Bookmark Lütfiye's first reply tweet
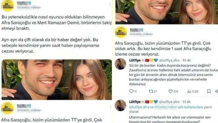Viewport: 218px width, 123px height. pos(208,91)
